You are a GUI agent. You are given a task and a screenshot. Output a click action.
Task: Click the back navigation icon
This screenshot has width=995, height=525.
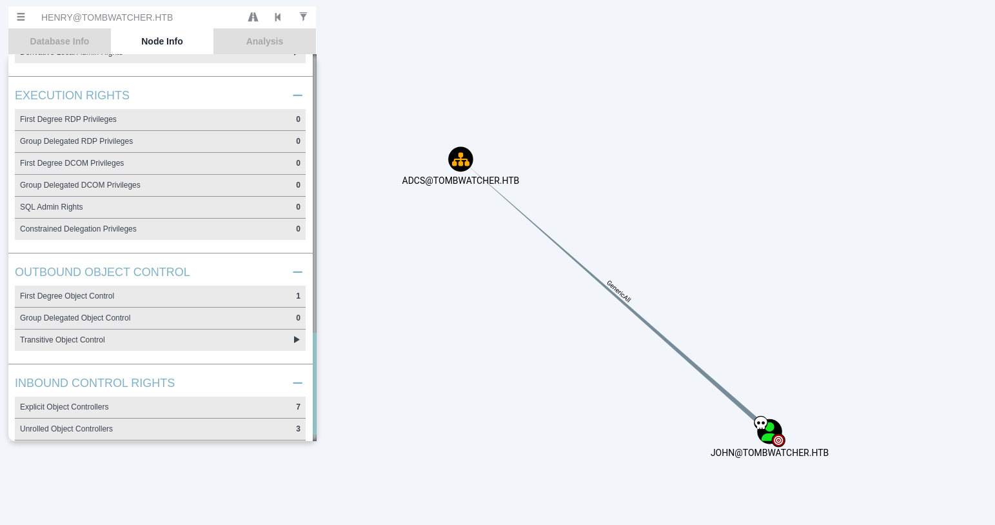pos(278,17)
